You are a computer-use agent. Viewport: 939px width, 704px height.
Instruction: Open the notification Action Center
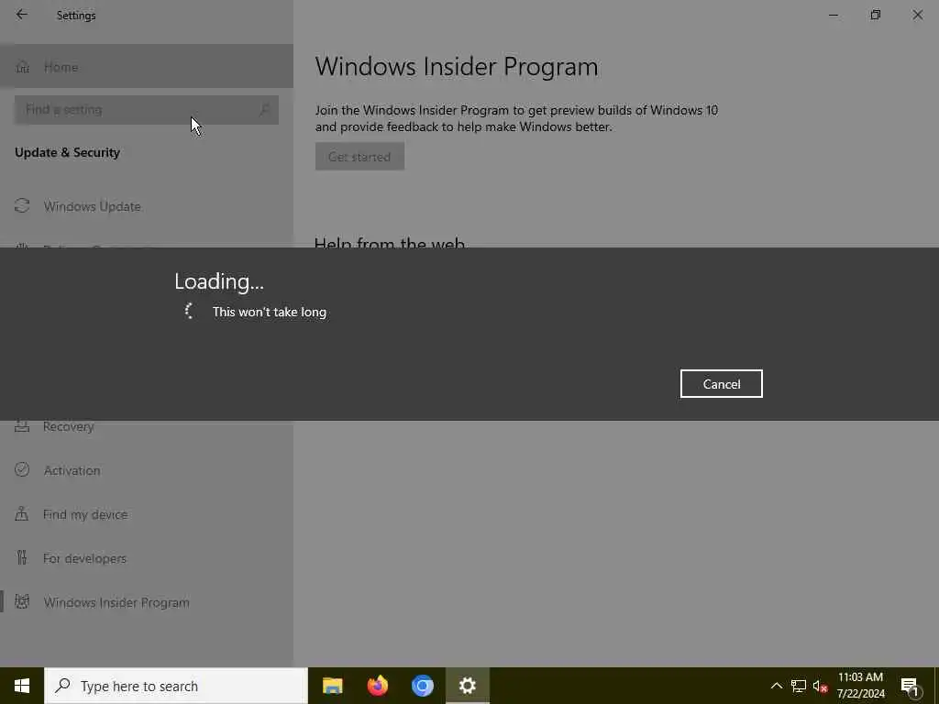[911, 686]
